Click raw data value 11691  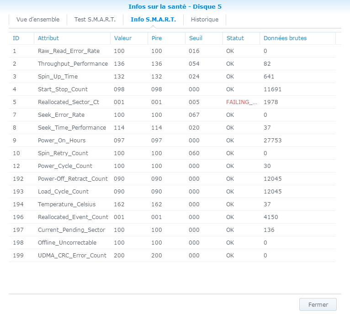(272, 89)
